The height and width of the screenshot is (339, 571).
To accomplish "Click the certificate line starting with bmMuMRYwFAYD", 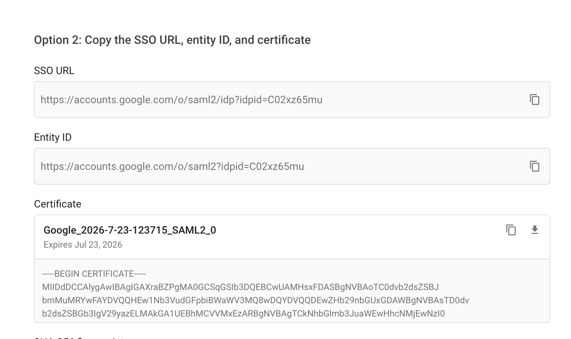I will tap(255, 300).
